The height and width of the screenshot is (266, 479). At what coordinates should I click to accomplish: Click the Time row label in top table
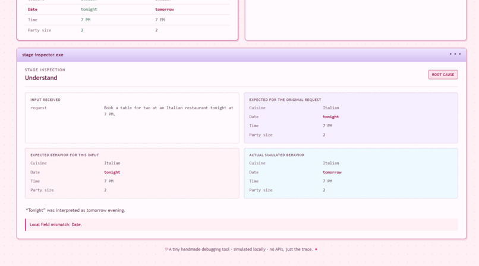click(x=32, y=20)
